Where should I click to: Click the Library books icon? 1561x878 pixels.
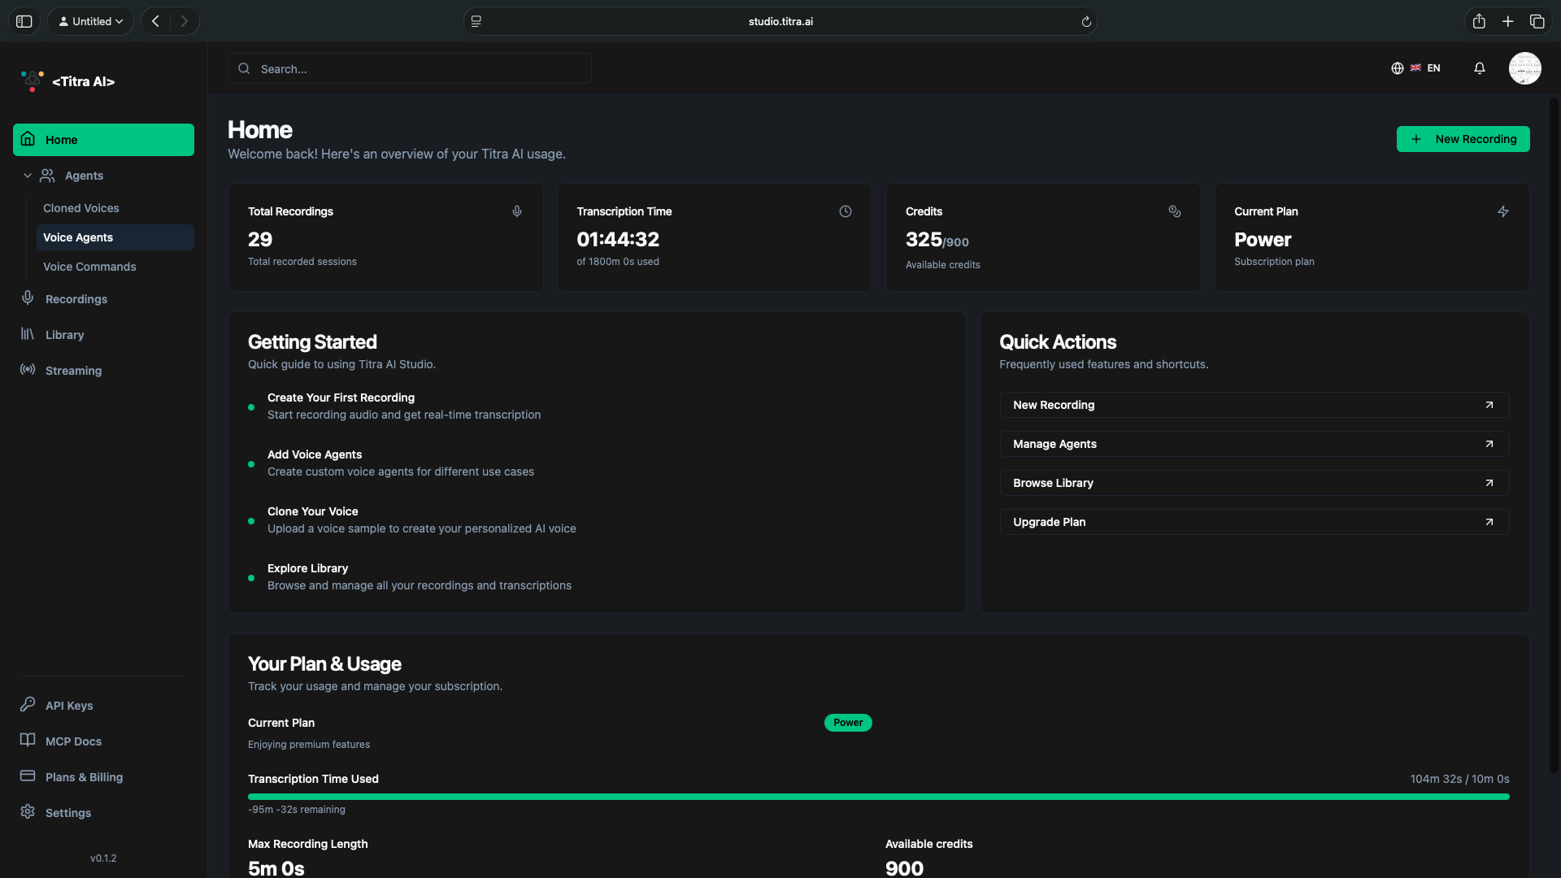[x=28, y=334]
